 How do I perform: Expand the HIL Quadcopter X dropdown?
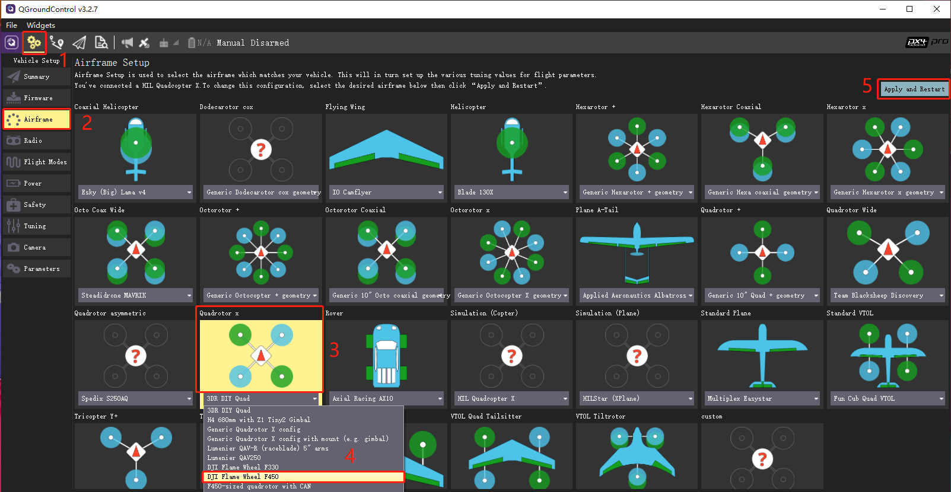(512, 398)
